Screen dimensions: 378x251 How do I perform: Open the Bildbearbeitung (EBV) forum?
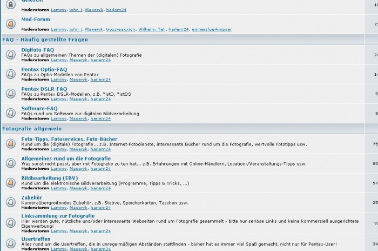click(50, 178)
